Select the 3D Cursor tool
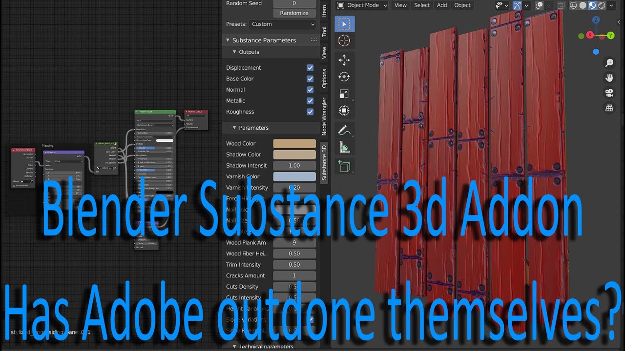This screenshot has height=351, width=625. 344,41
